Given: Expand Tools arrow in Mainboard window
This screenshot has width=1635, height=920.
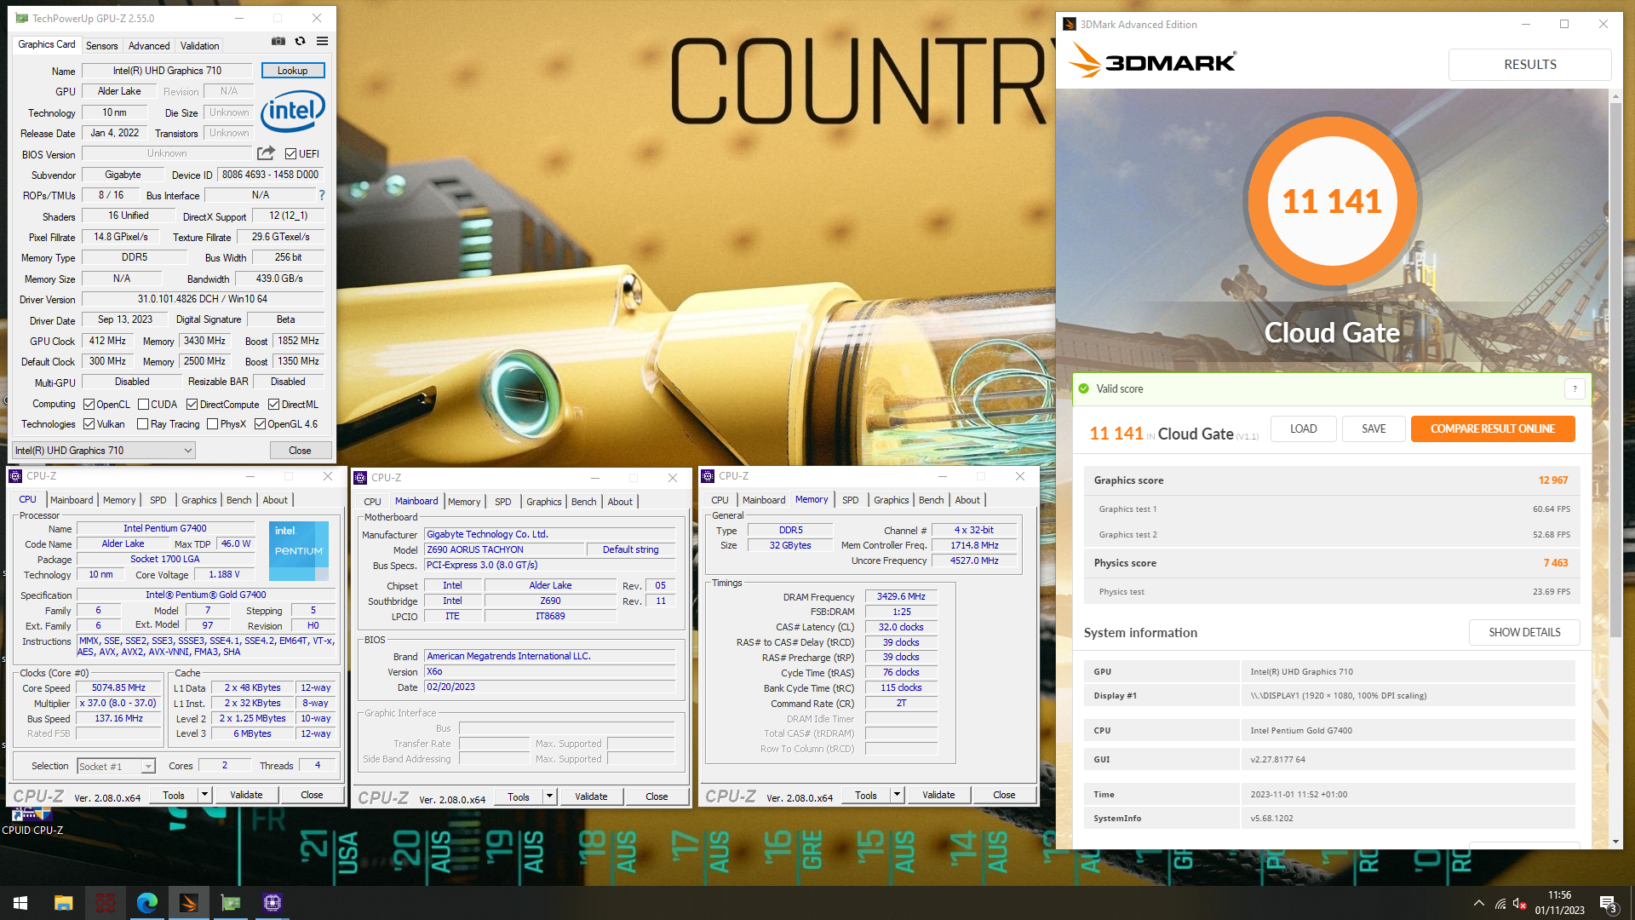Looking at the screenshot, I should tap(549, 796).
